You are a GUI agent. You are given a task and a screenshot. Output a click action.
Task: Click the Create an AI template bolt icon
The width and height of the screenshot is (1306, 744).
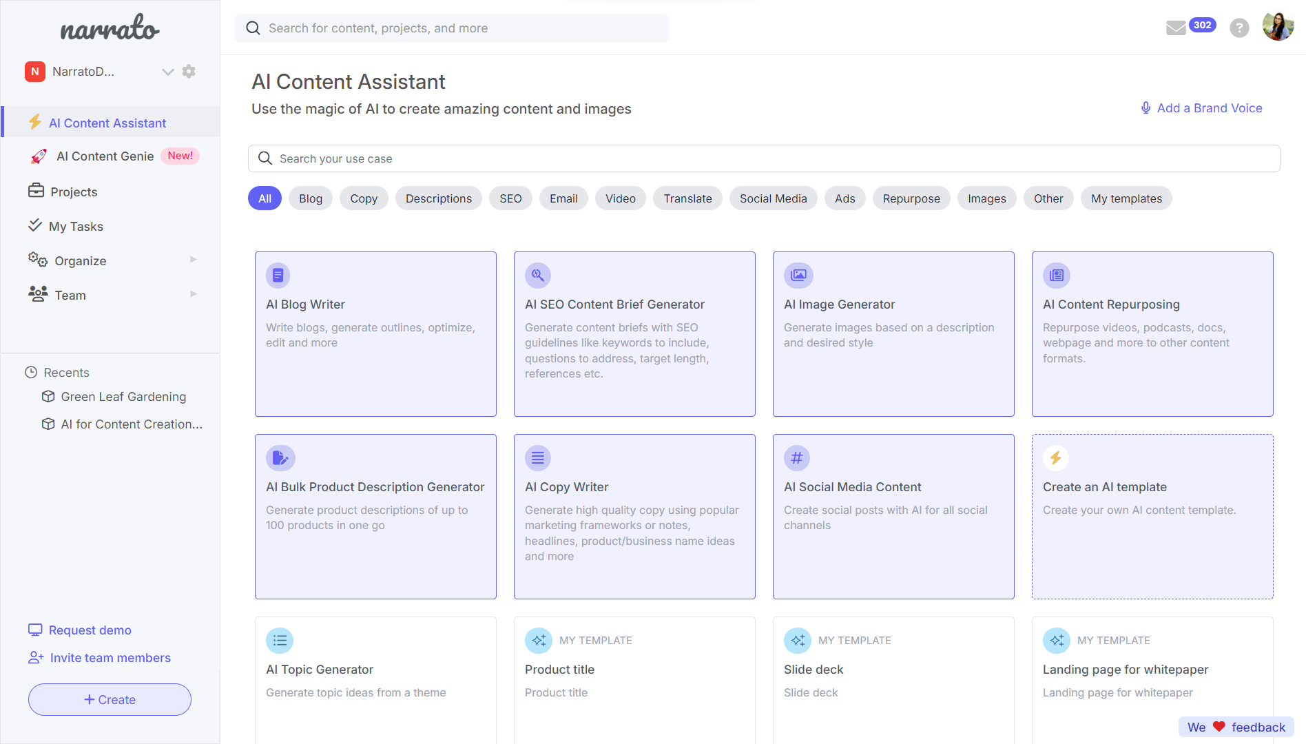tap(1056, 458)
